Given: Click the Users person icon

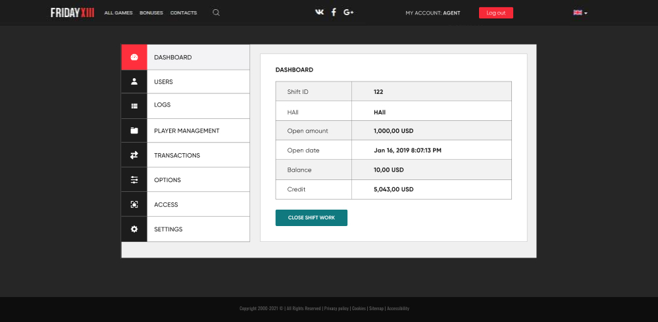Looking at the screenshot, I should (x=134, y=81).
